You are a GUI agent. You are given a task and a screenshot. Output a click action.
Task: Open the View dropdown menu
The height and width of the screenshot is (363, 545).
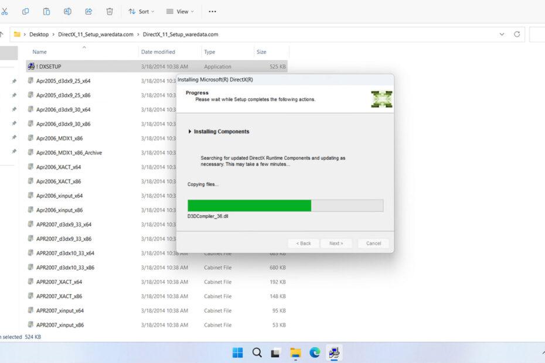[x=180, y=12]
